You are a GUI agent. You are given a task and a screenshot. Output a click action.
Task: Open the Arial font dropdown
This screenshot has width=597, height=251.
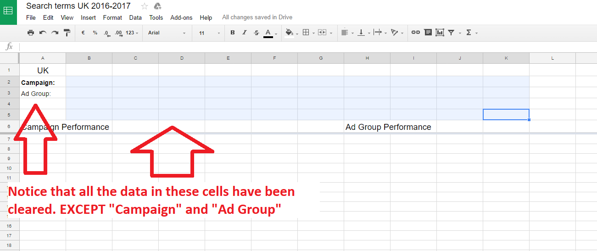[x=167, y=33]
